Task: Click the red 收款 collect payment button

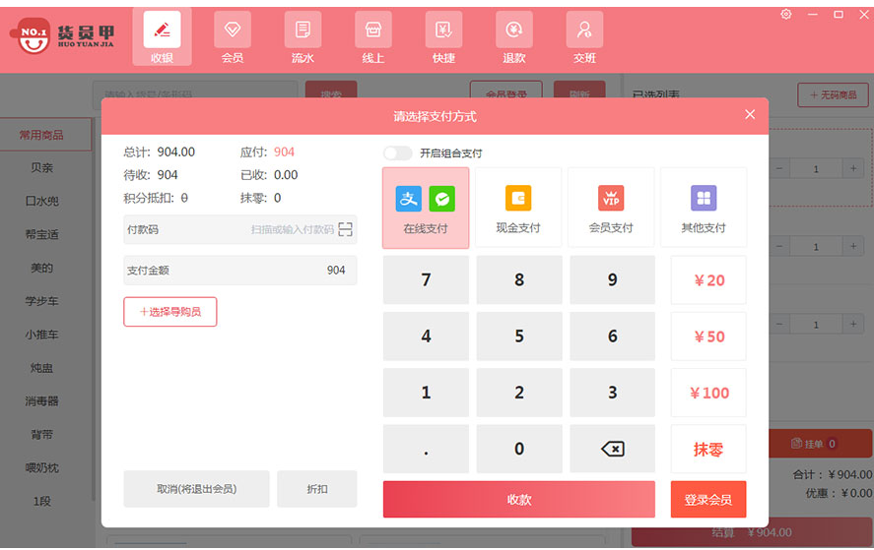Action: point(519,500)
